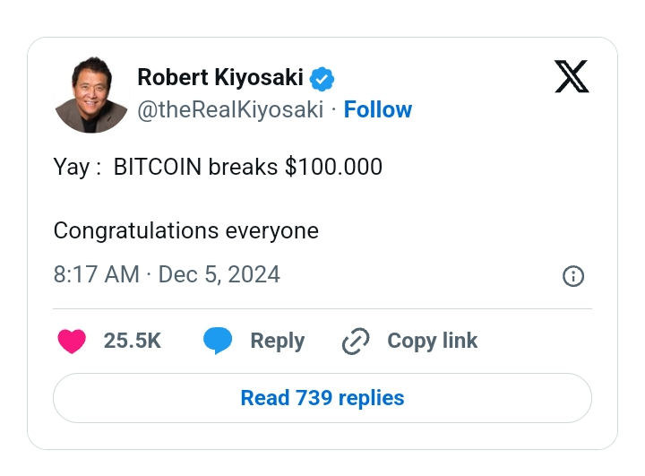Open the Read 739 replies button
Screen dimensions: 645x476
[322, 398]
